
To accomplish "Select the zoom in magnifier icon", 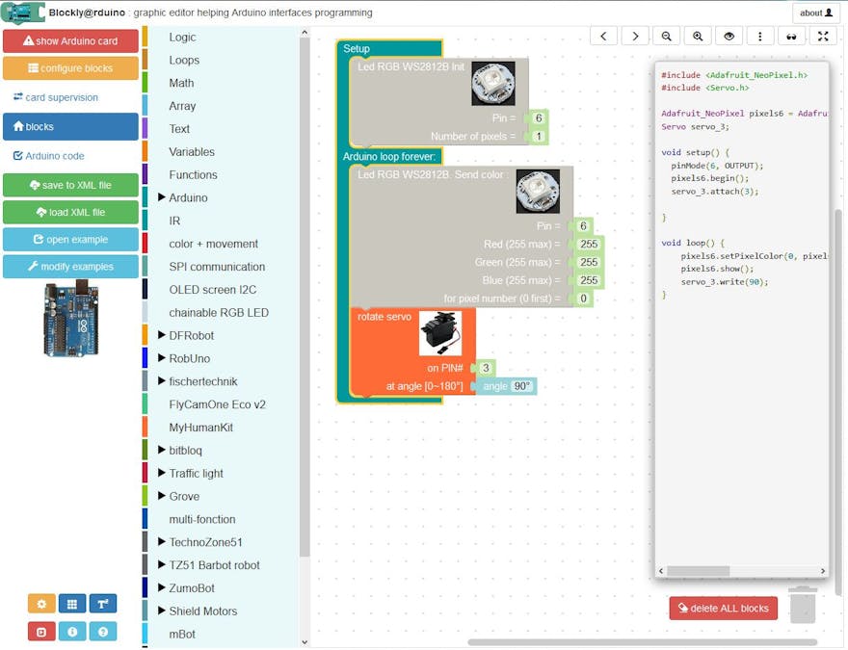I will tap(698, 36).
